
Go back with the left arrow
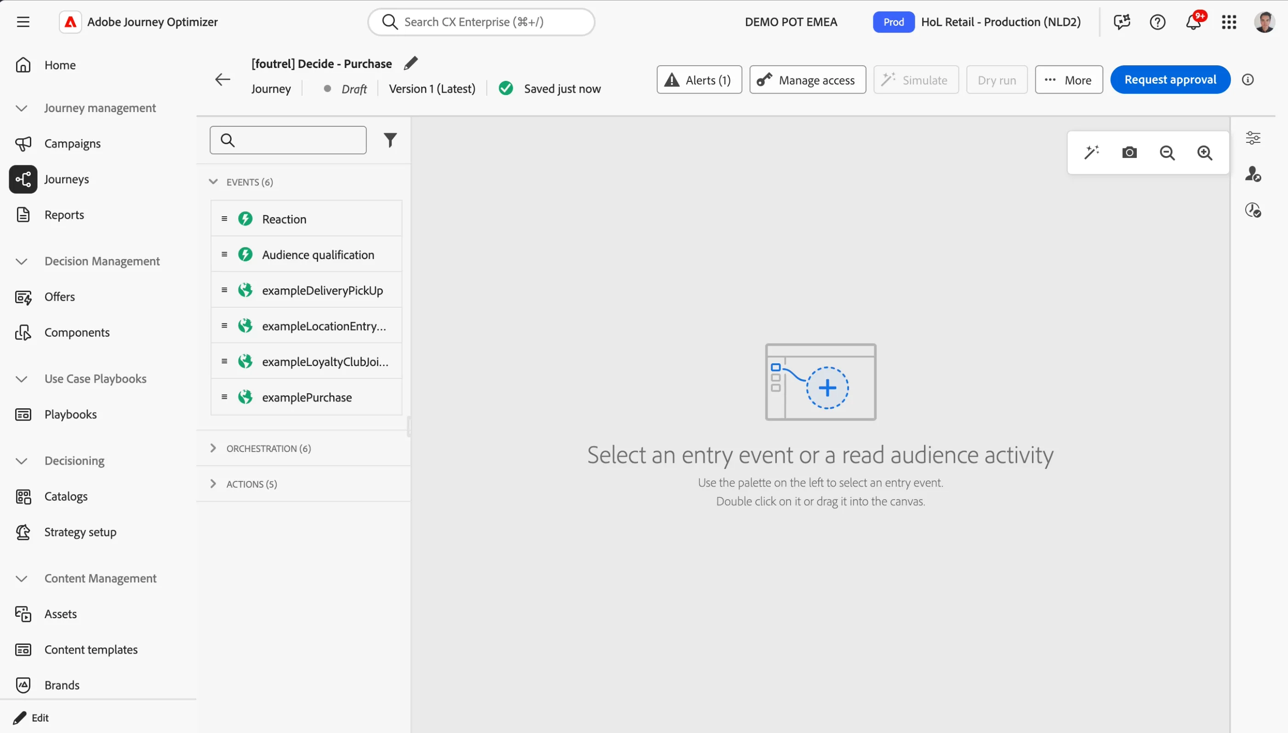(222, 79)
